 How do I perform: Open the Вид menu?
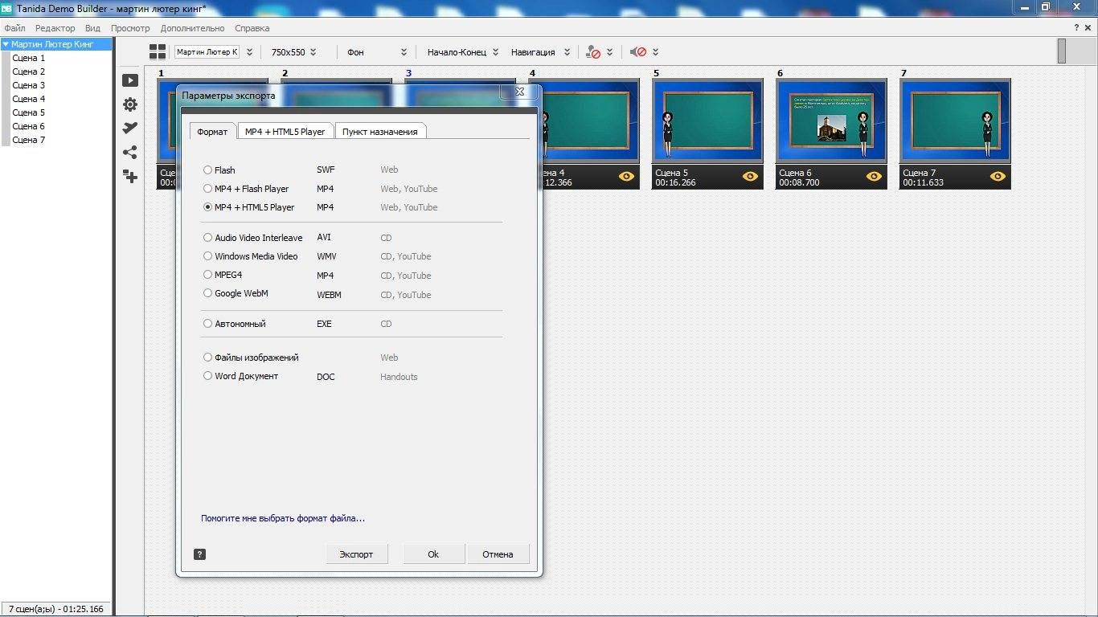pyautogui.click(x=92, y=28)
